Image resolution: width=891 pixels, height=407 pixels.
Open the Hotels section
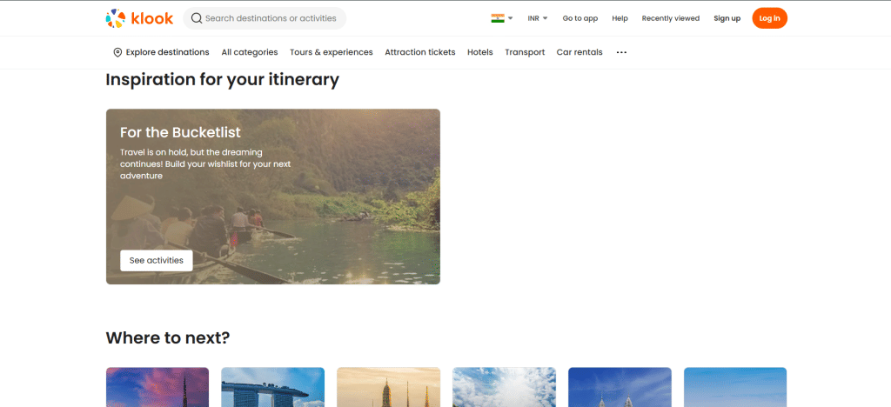479,52
